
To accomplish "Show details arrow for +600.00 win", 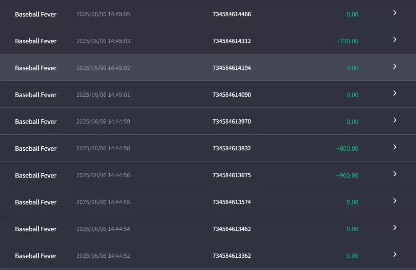I will click(395, 147).
